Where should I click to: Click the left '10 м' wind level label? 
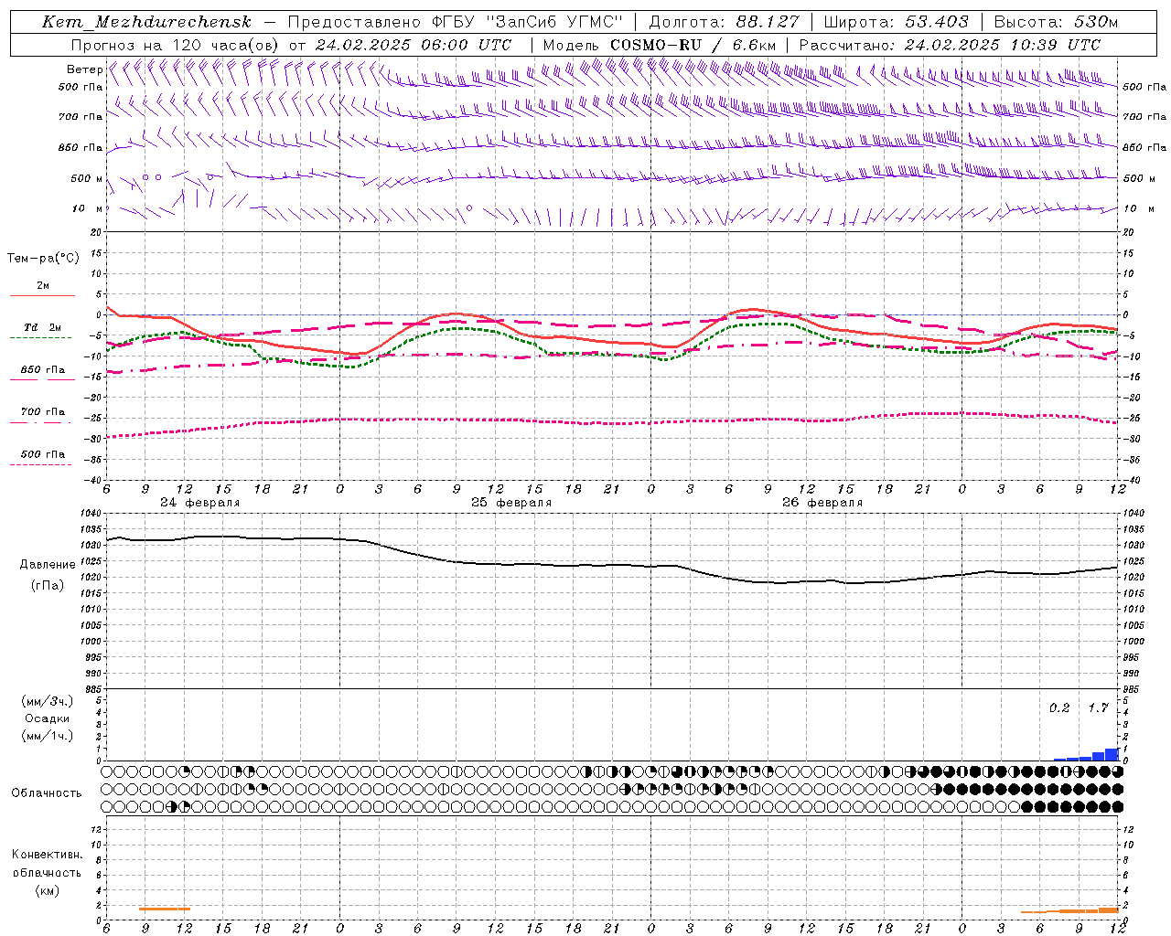click(x=87, y=208)
